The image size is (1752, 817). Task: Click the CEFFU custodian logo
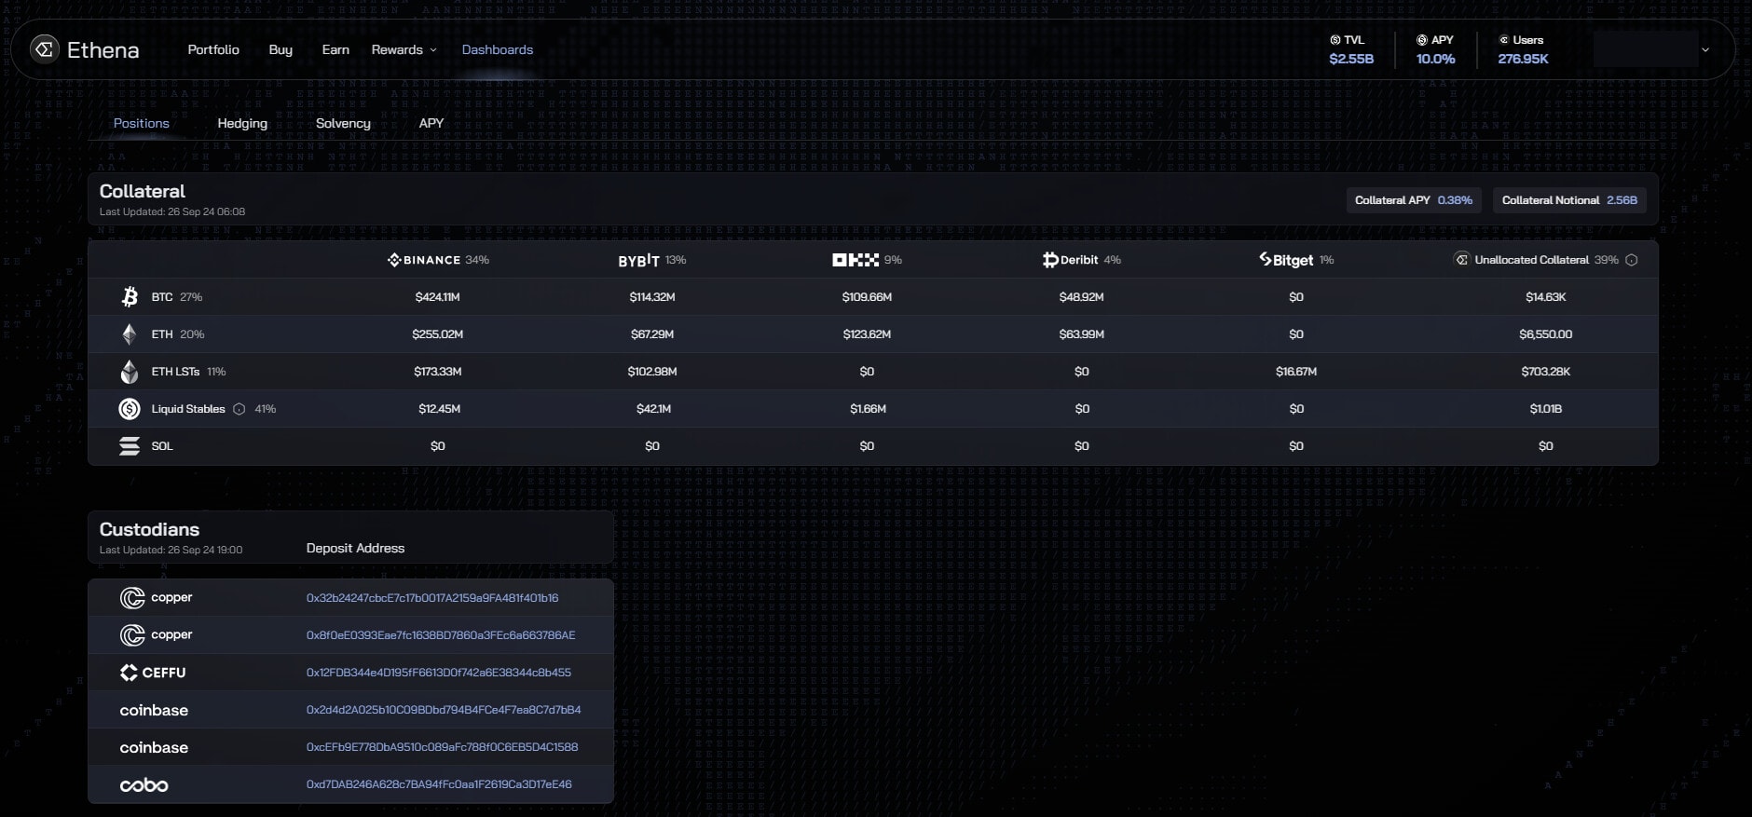tap(153, 673)
